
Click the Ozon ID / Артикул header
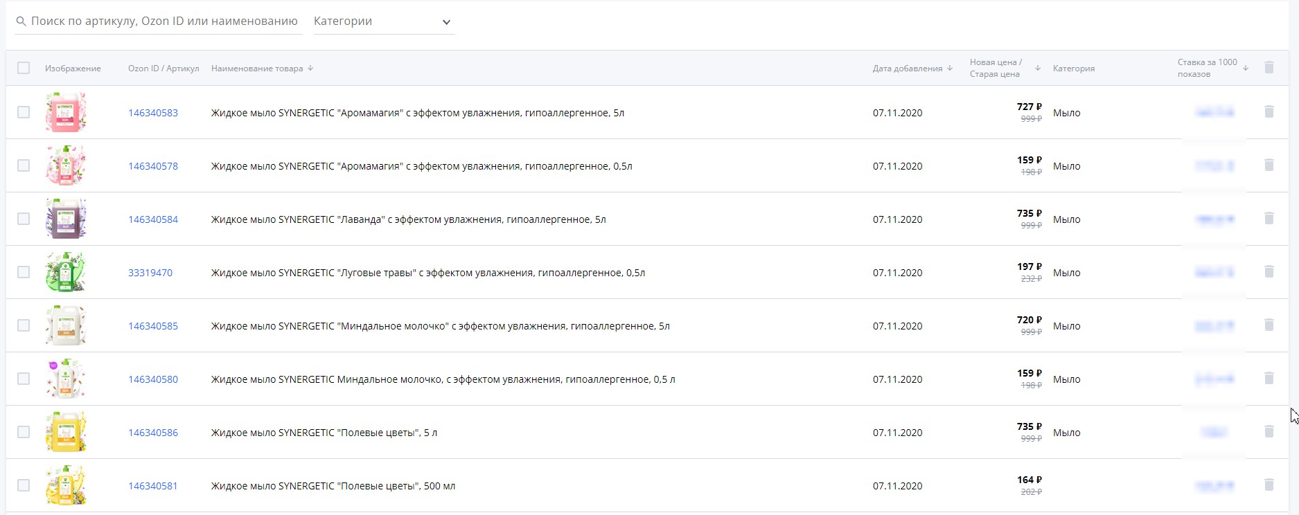coord(164,69)
